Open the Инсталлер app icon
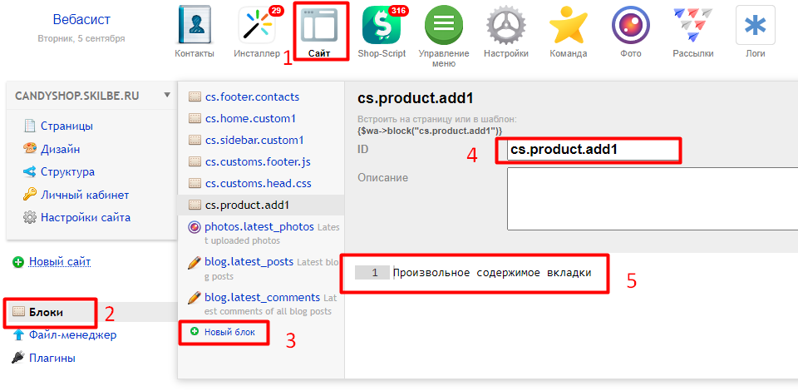 (257, 26)
